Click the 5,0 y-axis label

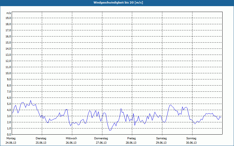9,104
